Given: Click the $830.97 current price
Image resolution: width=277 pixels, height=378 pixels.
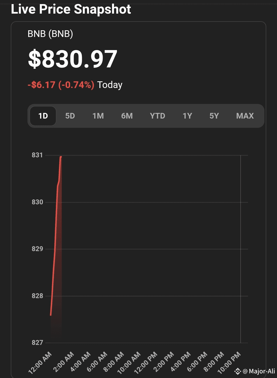Looking at the screenshot, I should pyautogui.click(x=73, y=59).
